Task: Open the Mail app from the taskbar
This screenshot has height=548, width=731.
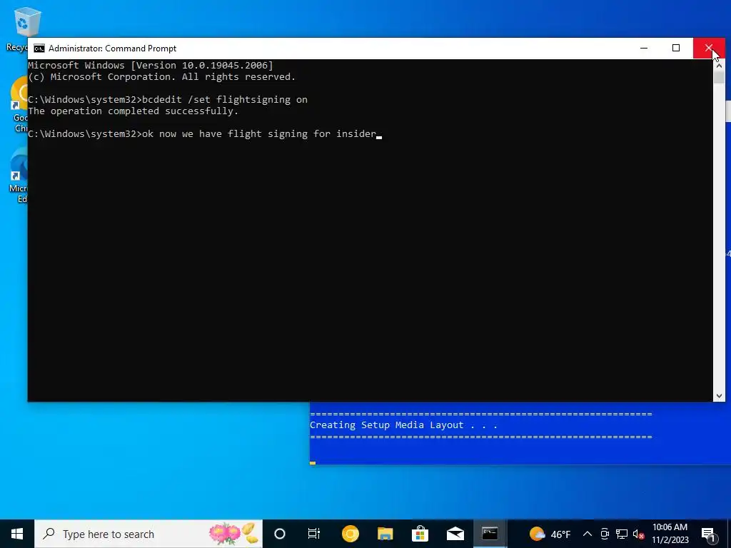Action: pos(455,534)
